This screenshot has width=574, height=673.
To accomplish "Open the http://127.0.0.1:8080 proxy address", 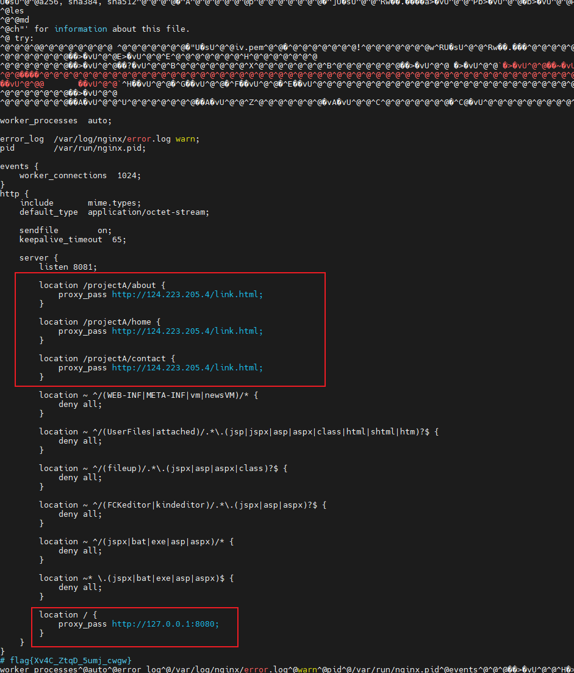I will [165, 624].
